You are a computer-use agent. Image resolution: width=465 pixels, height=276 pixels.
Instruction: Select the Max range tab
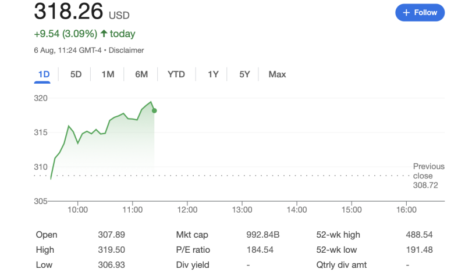277,74
